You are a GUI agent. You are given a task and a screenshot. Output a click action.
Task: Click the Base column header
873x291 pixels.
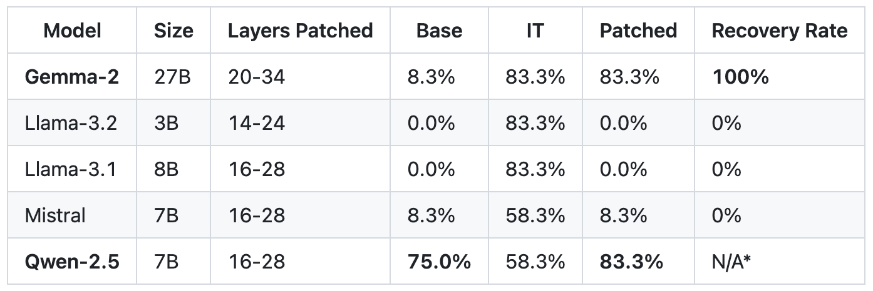pos(438,31)
